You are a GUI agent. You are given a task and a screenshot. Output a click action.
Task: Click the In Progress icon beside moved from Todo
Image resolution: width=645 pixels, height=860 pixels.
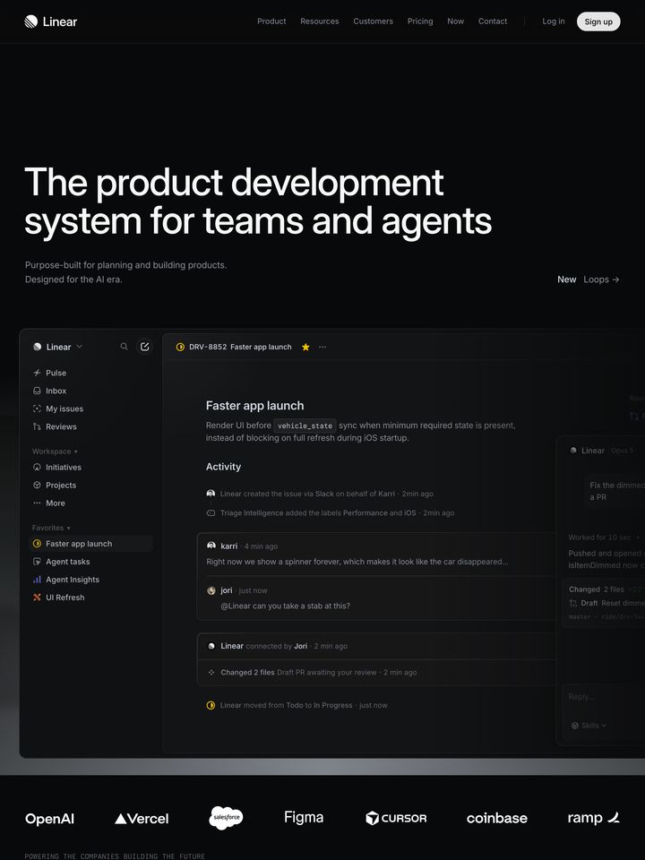[211, 705]
